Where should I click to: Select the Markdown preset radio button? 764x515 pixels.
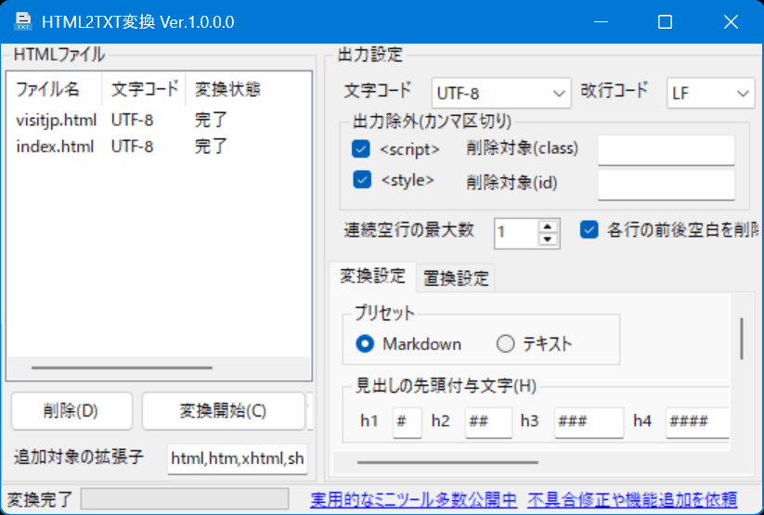pyautogui.click(x=366, y=343)
